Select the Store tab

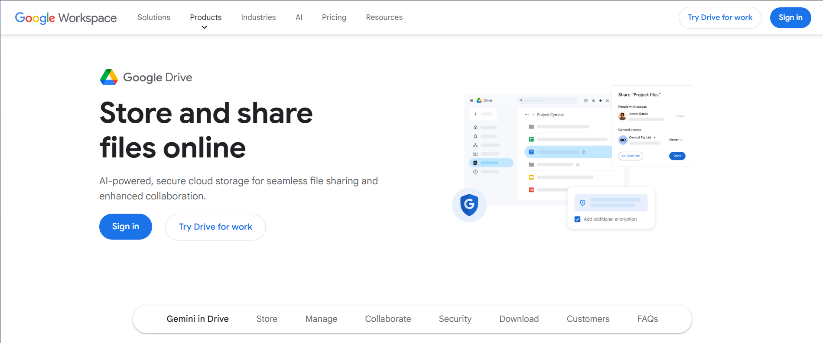267,319
